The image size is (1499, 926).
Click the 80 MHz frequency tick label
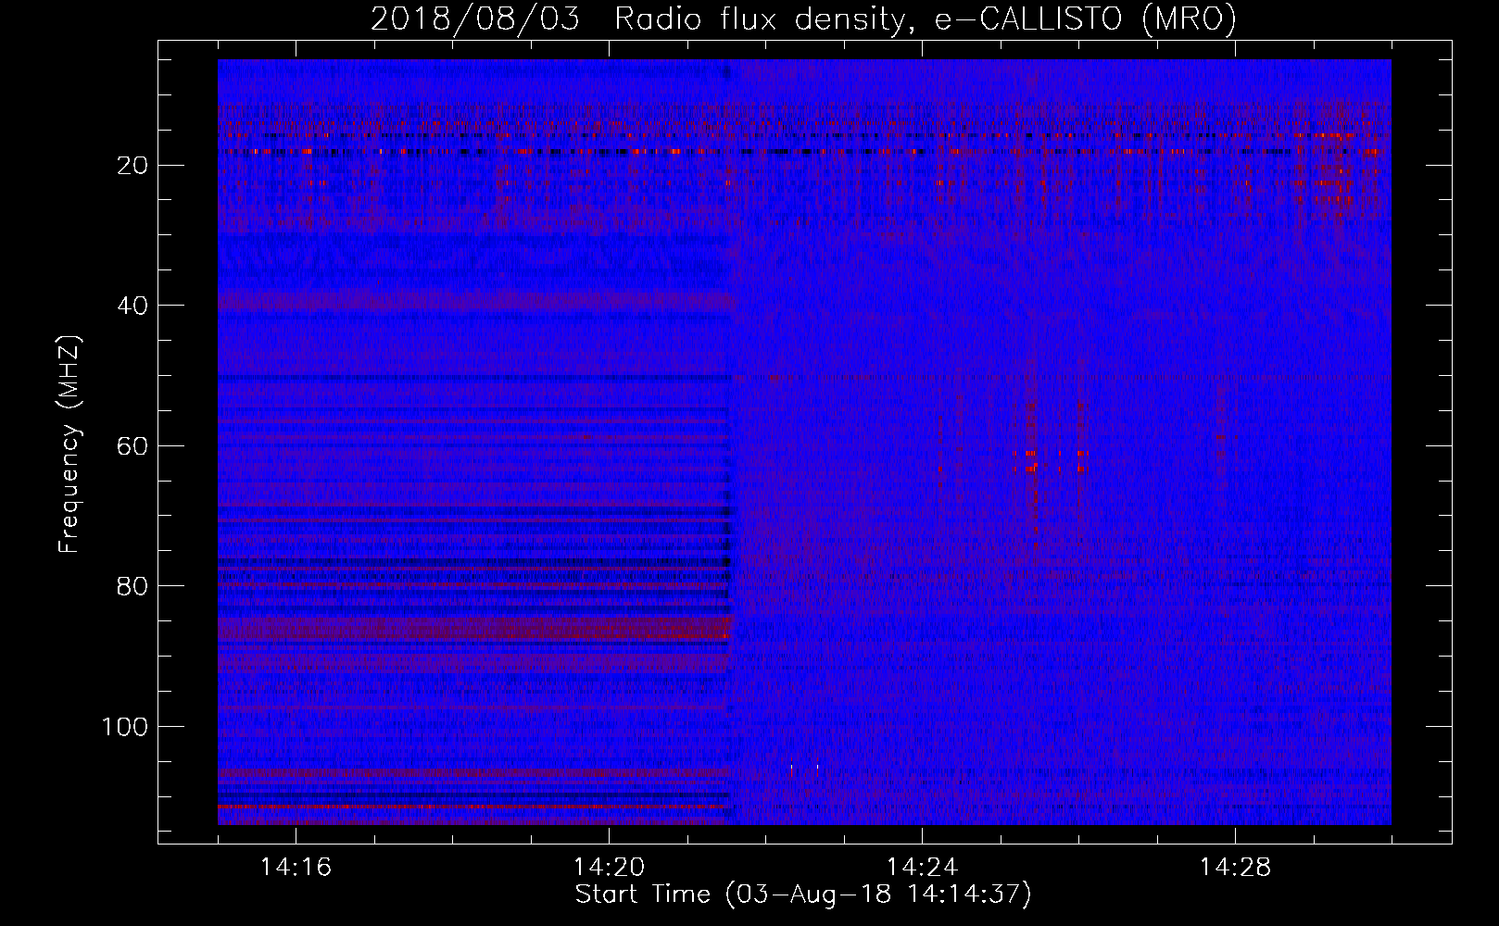pyautogui.click(x=132, y=586)
